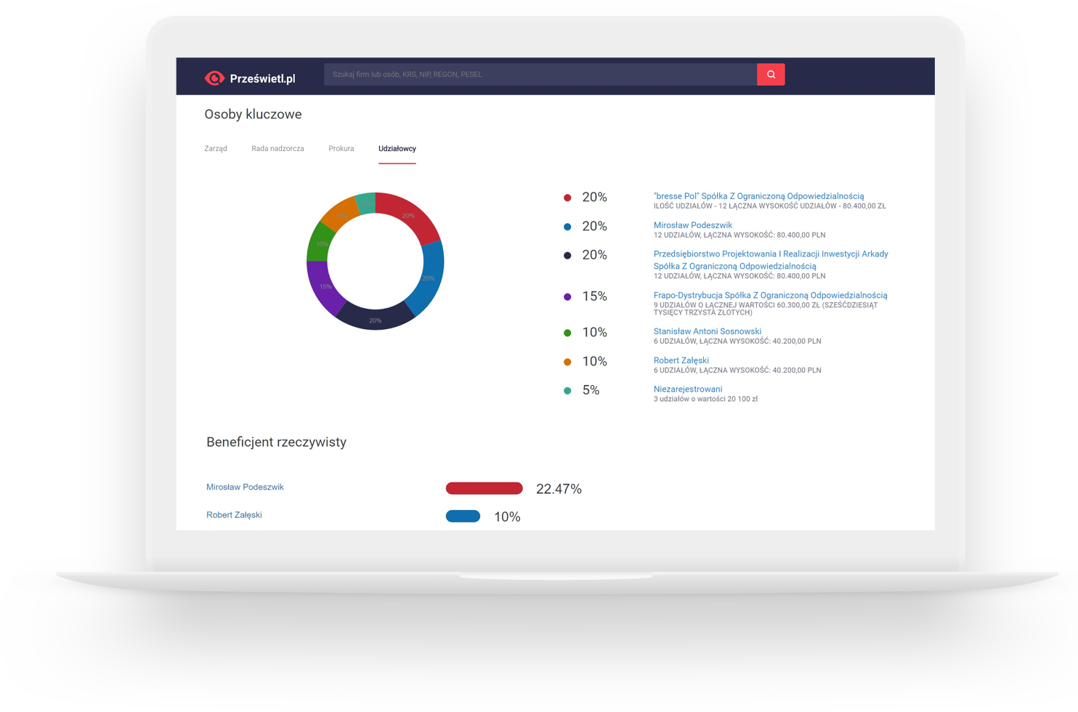Click the dark navy donut chart segment
Screen dimensions: 1078x712
pyautogui.click(x=374, y=318)
